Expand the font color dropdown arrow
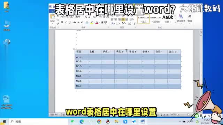 click(x=99, y=22)
